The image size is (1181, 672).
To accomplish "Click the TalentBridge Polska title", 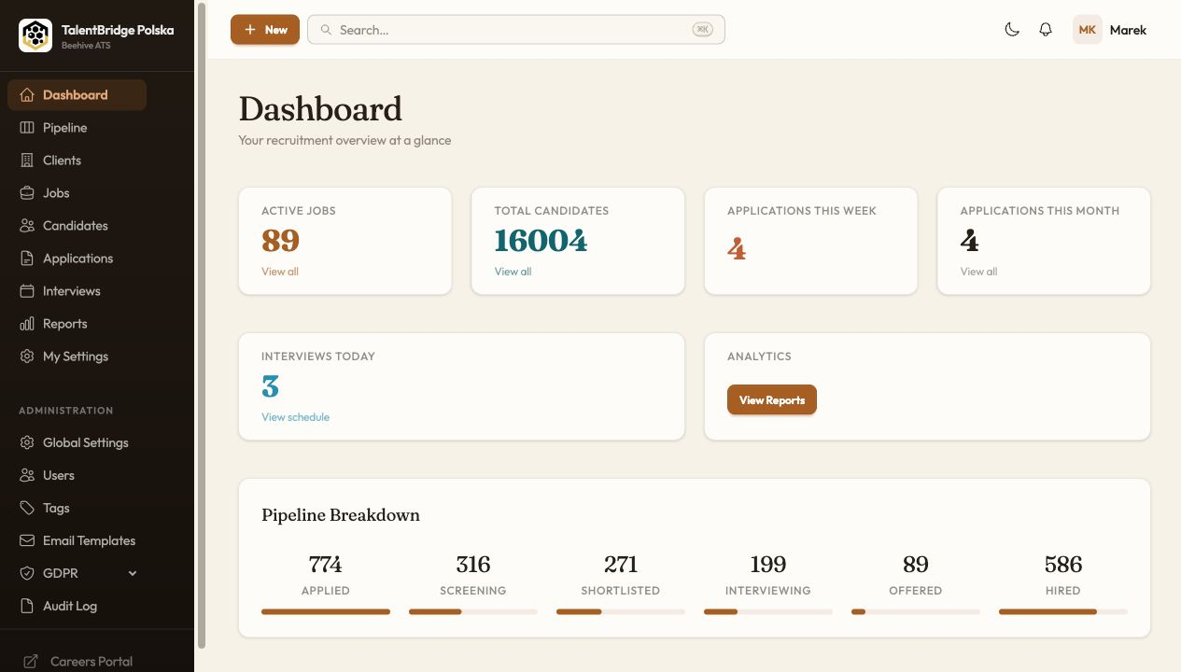I will click(x=118, y=30).
